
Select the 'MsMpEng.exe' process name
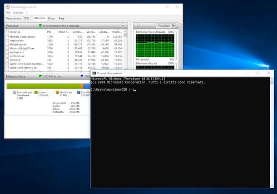click(x=18, y=45)
